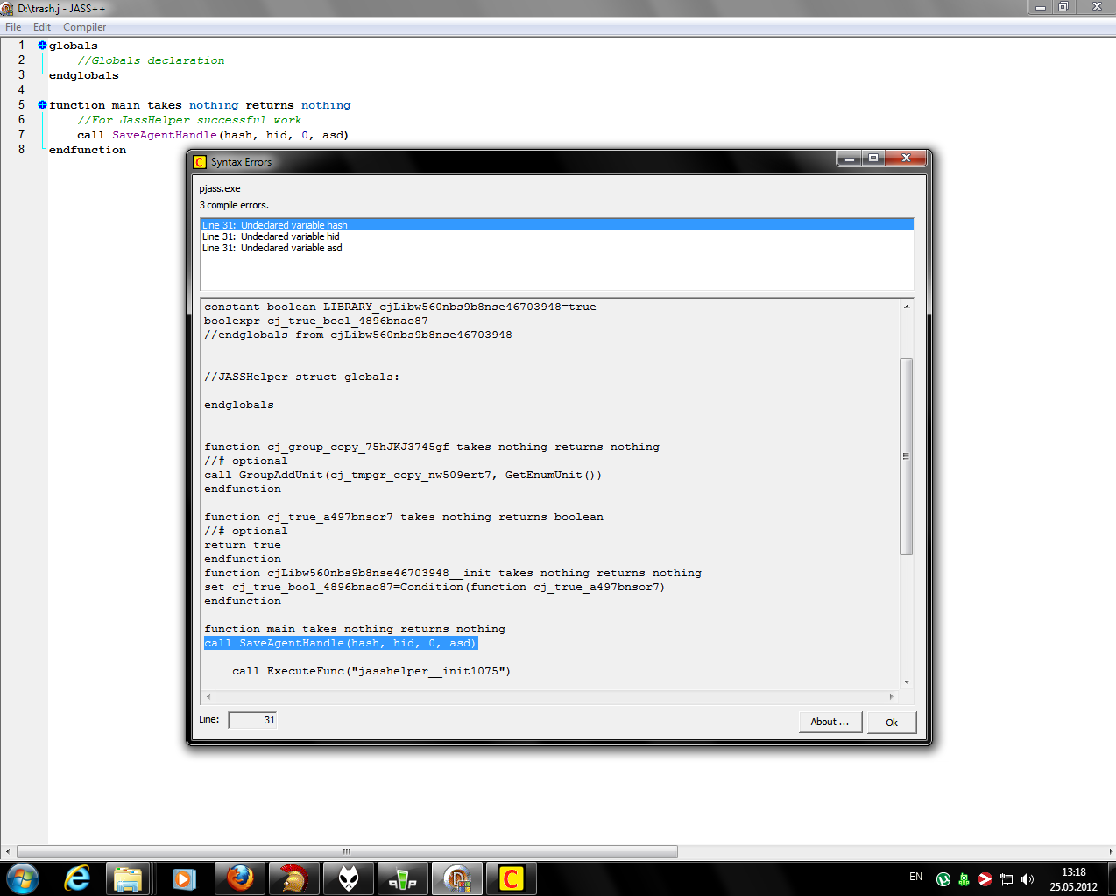
Task: Click the Ok button in Syntax Errors
Action: point(892,722)
